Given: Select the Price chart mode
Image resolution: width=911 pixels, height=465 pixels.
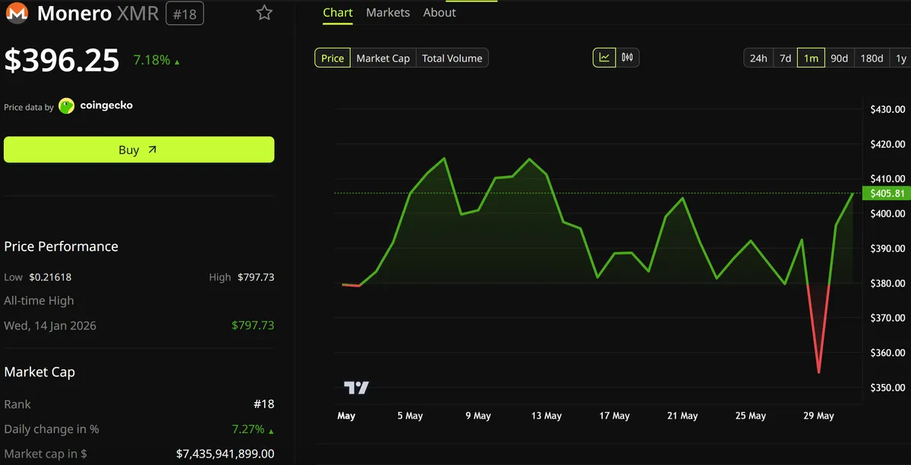Looking at the screenshot, I should (333, 58).
